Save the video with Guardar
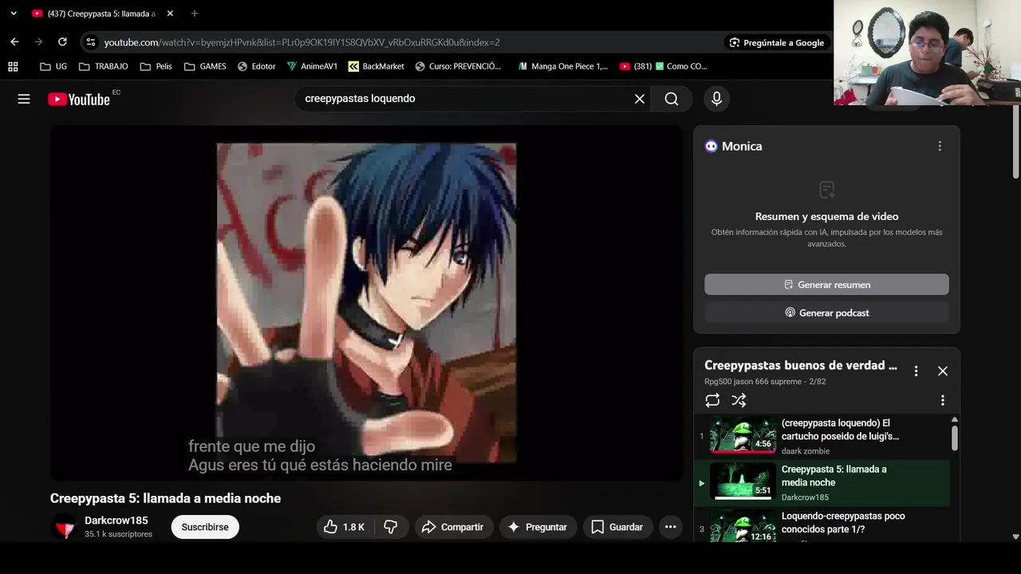The height and width of the screenshot is (574, 1021). coord(617,527)
